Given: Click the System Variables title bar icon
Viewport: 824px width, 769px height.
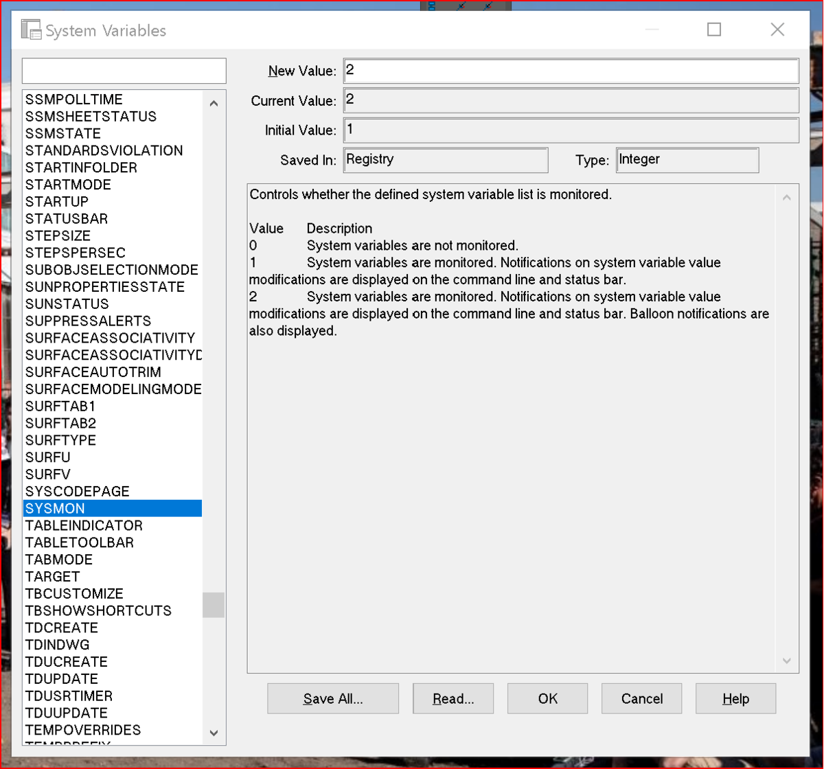Looking at the screenshot, I should [31, 30].
